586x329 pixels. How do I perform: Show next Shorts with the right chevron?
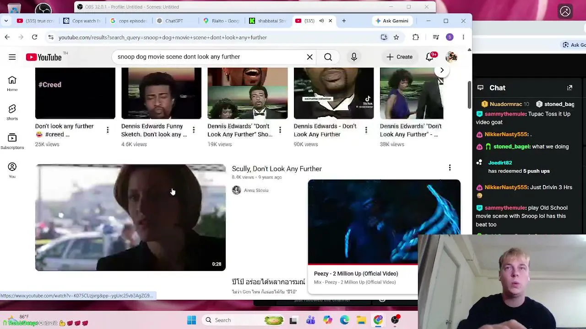click(442, 70)
